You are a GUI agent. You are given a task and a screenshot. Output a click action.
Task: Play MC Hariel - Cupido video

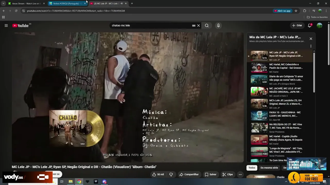point(280,140)
